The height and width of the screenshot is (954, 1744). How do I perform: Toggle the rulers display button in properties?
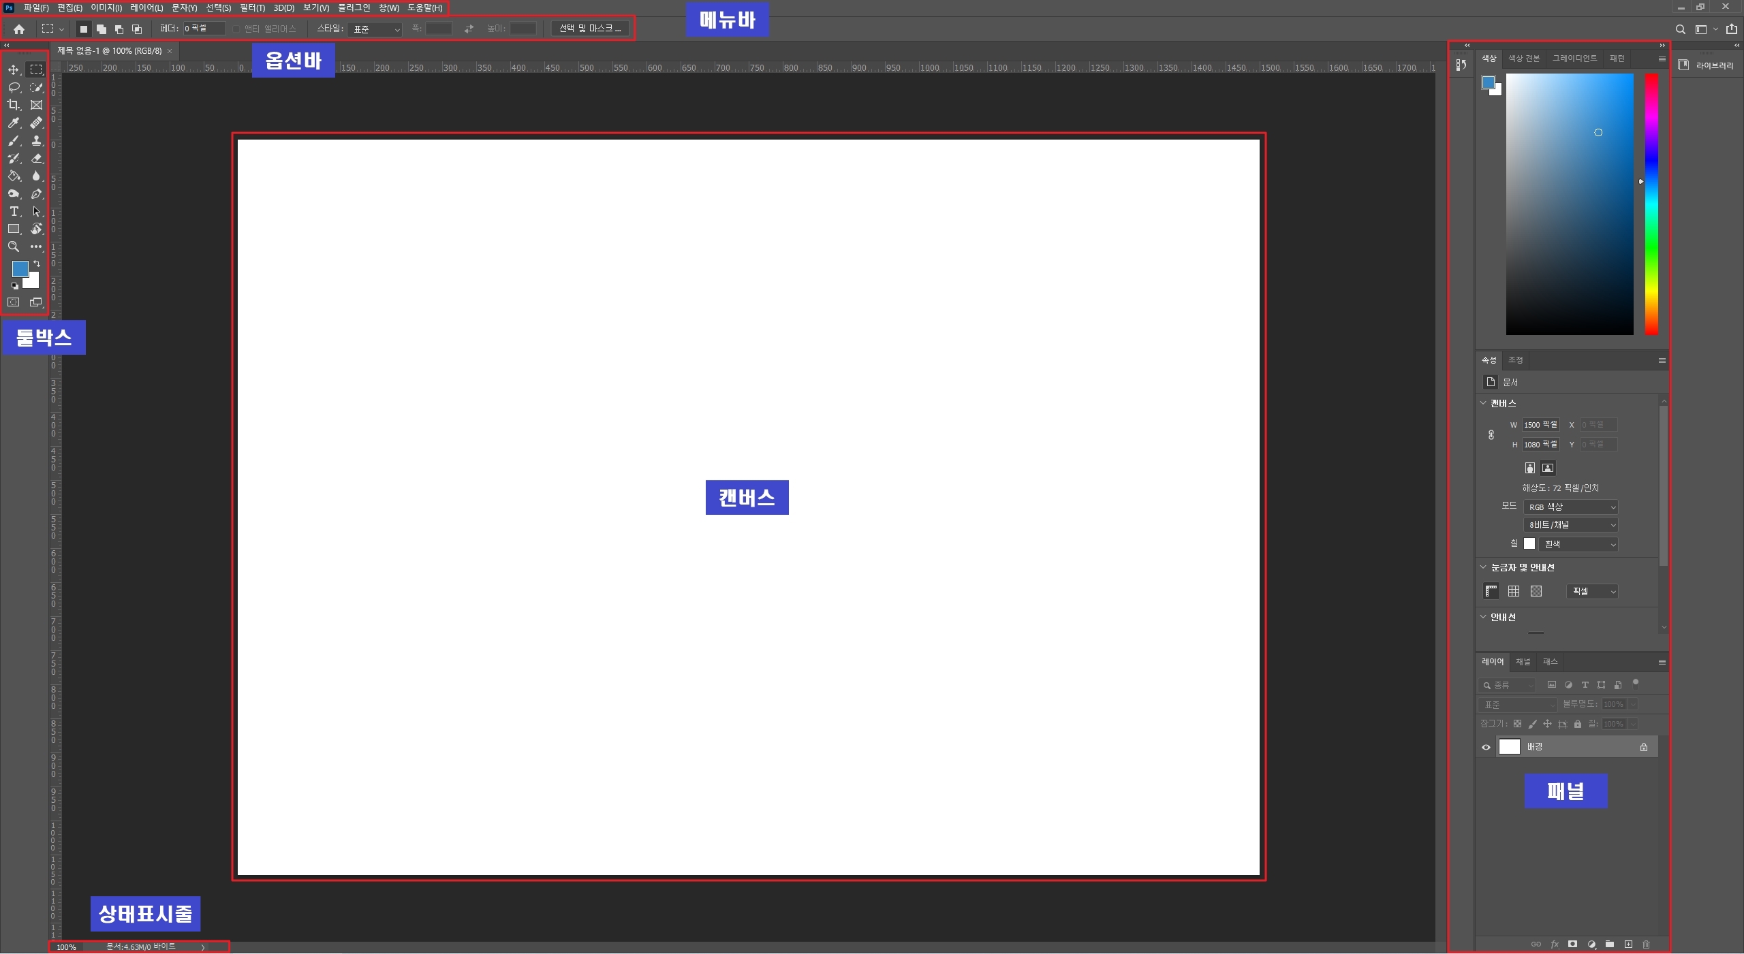[x=1491, y=591]
